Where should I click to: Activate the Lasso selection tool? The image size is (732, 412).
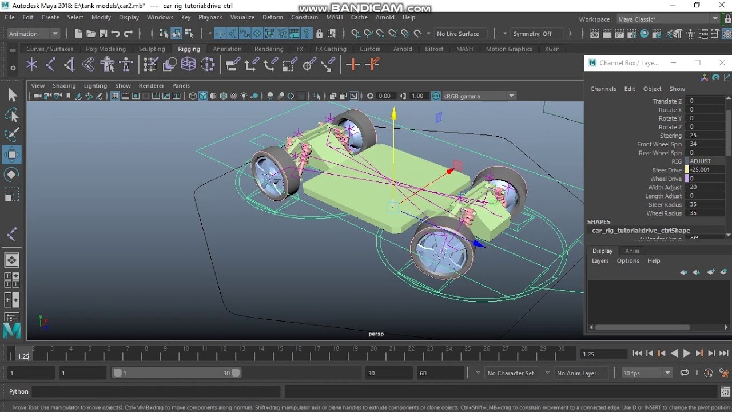pyautogui.click(x=13, y=114)
